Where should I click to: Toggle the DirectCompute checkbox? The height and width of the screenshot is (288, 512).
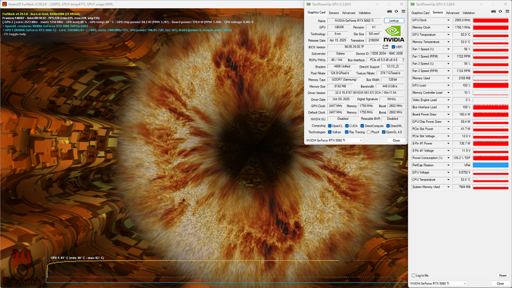point(362,126)
